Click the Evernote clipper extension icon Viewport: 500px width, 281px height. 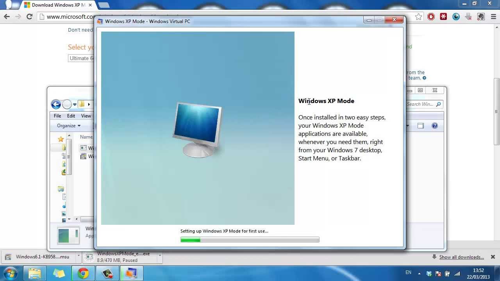481,17
